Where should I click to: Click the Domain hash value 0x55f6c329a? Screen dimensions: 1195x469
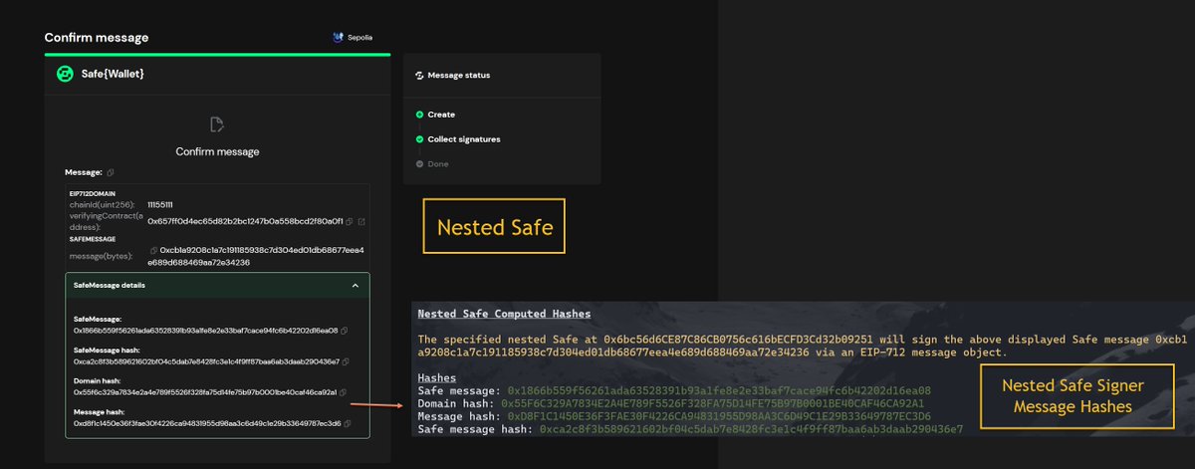click(205, 392)
